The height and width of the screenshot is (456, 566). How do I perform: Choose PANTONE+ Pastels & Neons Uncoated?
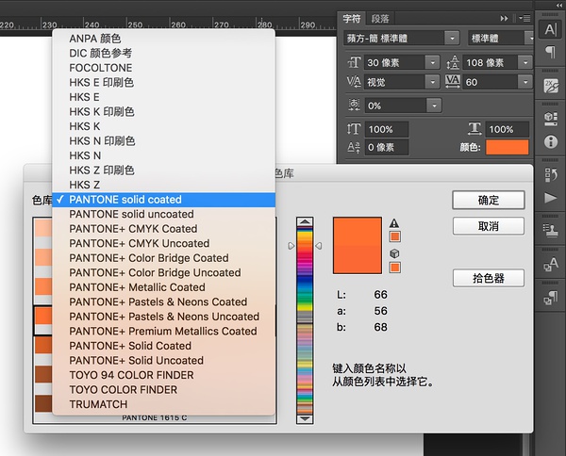tap(164, 317)
